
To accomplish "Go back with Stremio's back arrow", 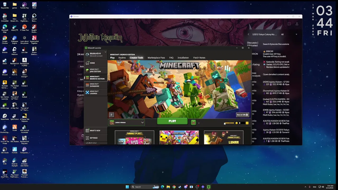I will click(75, 24).
